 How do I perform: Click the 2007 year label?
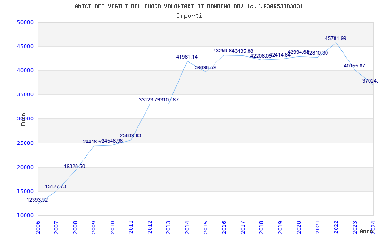click(56, 227)
